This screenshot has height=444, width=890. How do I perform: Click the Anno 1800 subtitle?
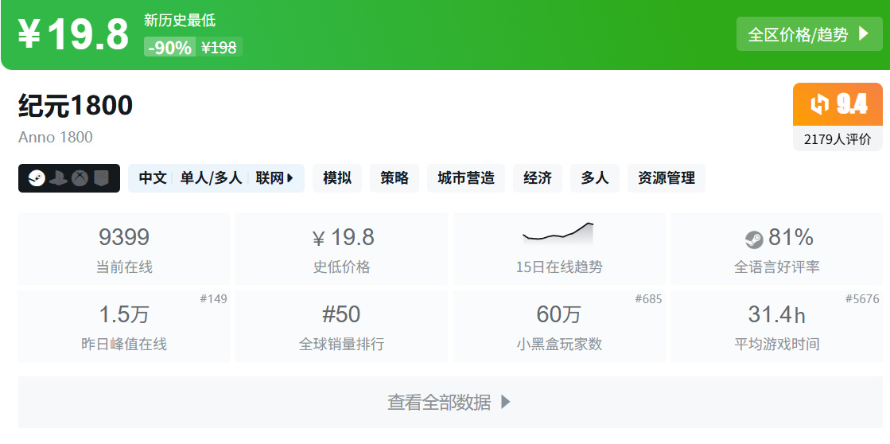click(55, 138)
